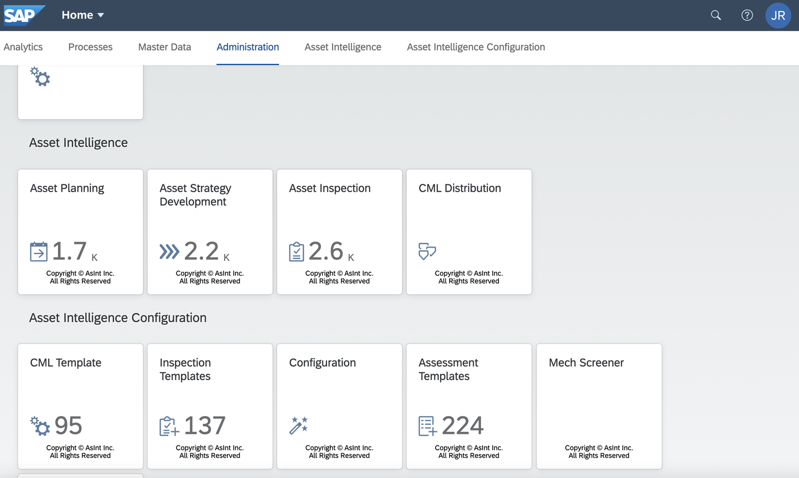
Task: Click the Asset Intelligence Configuration section heading
Action: click(118, 318)
